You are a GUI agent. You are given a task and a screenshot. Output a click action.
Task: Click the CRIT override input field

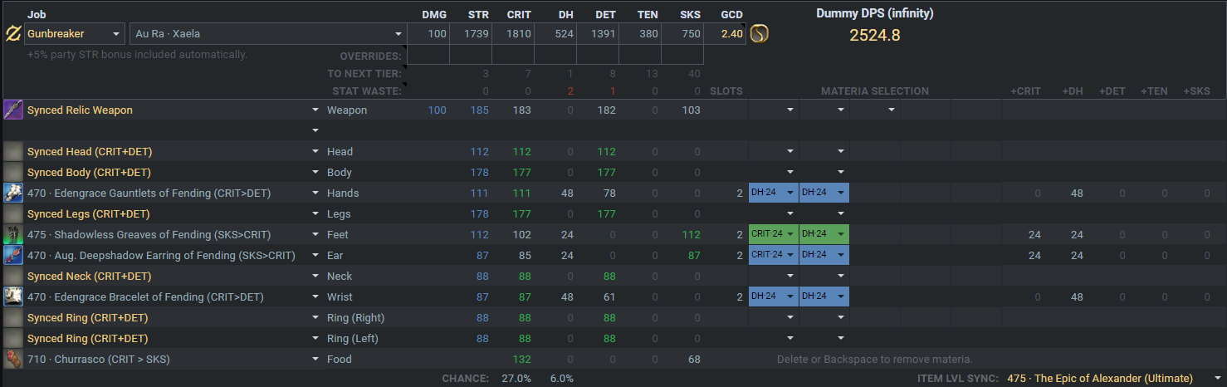coord(513,56)
